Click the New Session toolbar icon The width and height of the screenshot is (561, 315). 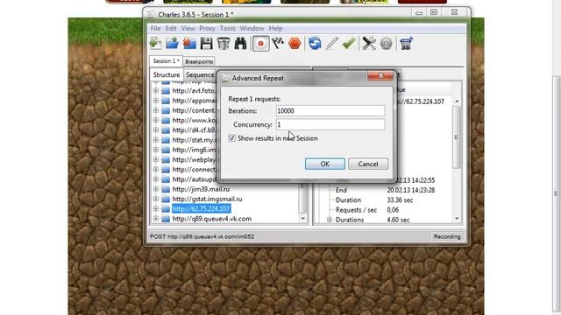click(156, 44)
